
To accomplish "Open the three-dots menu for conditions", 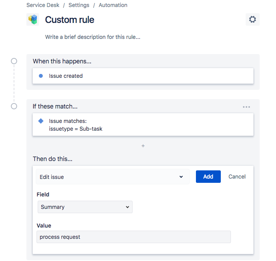I will pos(246,107).
